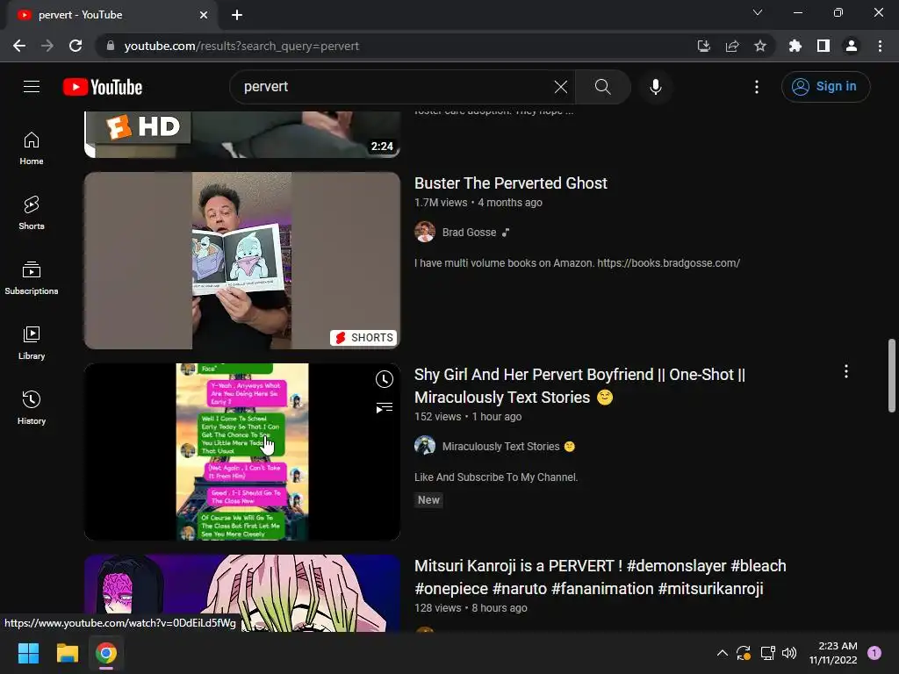Click the Sign in button
This screenshot has width=899, height=674.
click(x=825, y=87)
